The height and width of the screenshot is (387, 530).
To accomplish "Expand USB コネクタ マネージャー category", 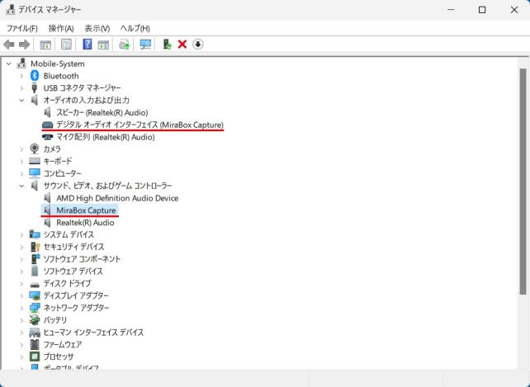I will pyautogui.click(x=22, y=87).
